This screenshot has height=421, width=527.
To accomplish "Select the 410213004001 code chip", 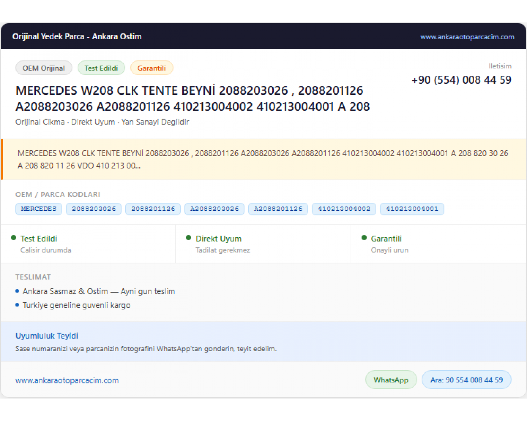I will 412,209.
